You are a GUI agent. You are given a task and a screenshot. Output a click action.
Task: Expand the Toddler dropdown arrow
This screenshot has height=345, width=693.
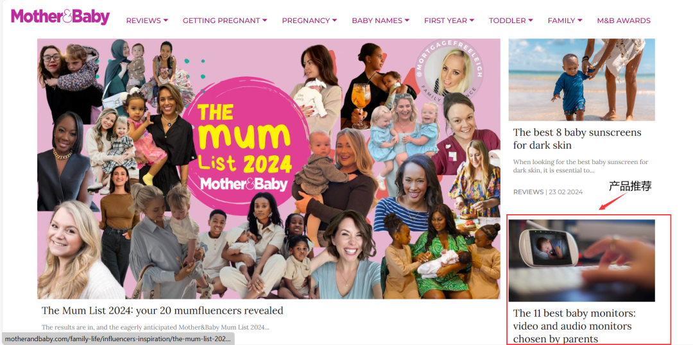pyautogui.click(x=531, y=21)
